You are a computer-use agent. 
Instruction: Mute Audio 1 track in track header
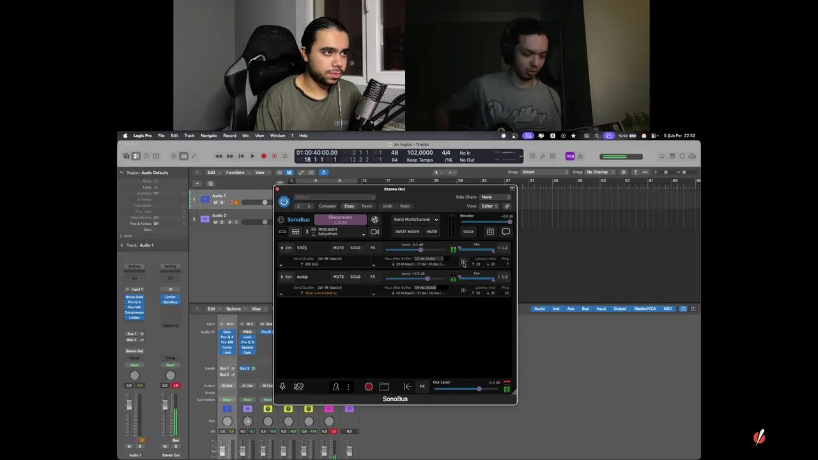coord(215,203)
